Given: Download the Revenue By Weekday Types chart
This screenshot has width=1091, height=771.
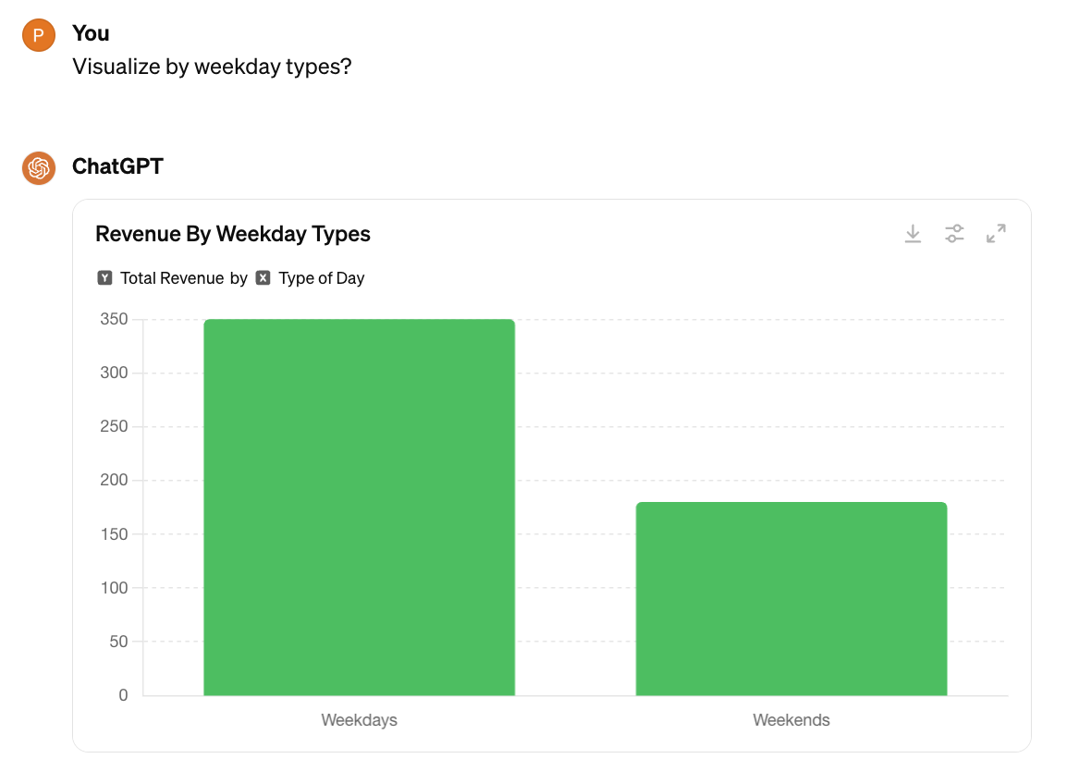Looking at the screenshot, I should click(913, 234).
